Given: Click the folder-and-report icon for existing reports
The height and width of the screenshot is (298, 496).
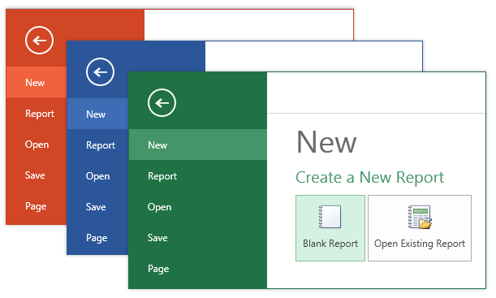Looking at the screenshot, I should [x=420, y=217].
